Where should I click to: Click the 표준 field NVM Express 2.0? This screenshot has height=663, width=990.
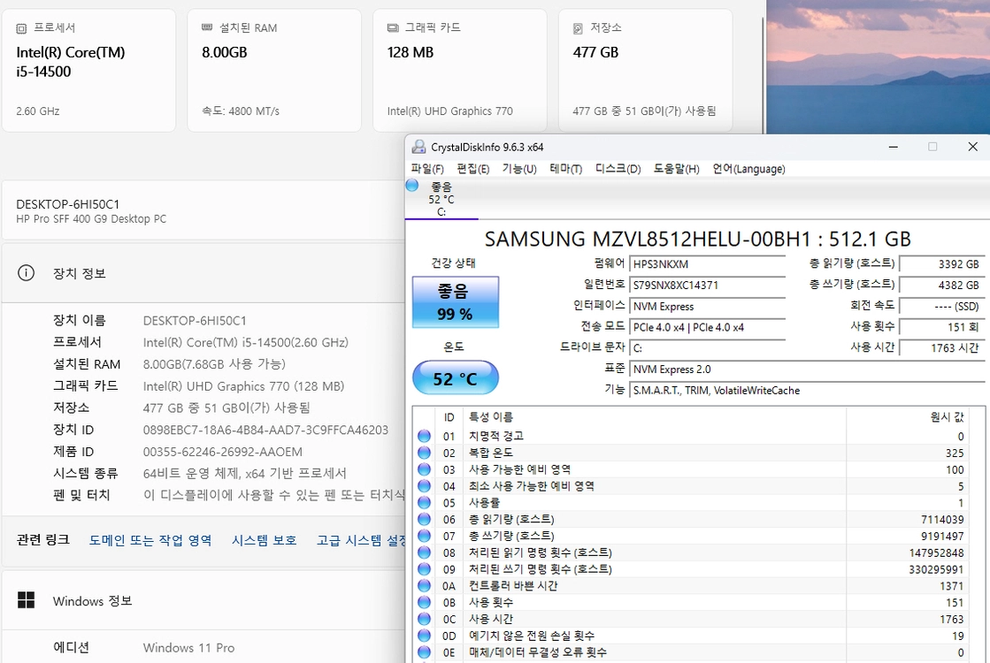pos(807,370)
